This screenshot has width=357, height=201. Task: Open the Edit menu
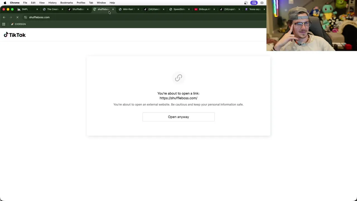point(33,3)
